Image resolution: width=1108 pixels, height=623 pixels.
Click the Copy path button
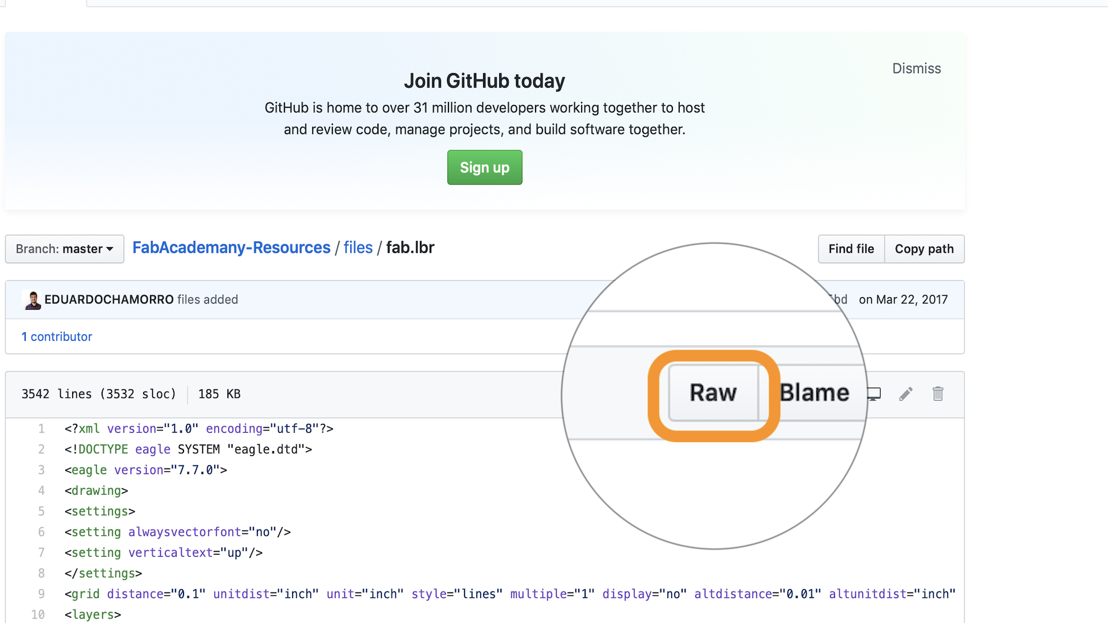[924, 249]
